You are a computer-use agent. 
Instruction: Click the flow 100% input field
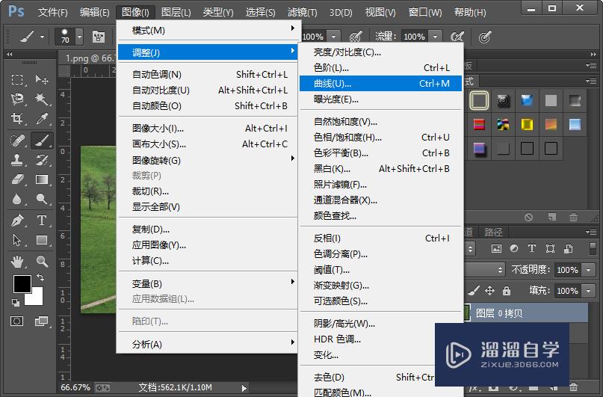coord(414,37)
